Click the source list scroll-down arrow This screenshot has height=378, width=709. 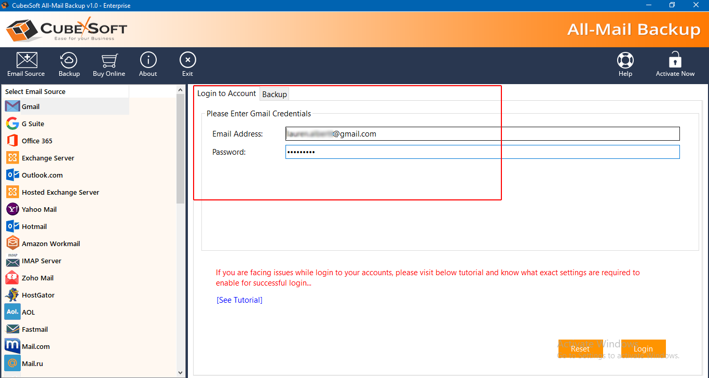[x=181, y=372]
